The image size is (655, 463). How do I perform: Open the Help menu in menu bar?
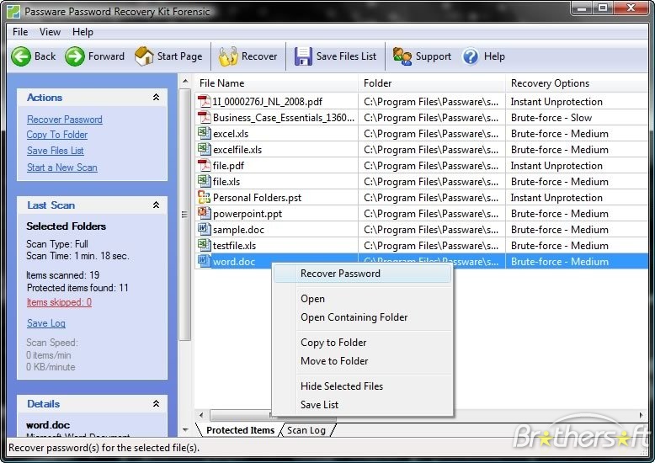click(x=83, y=32)
